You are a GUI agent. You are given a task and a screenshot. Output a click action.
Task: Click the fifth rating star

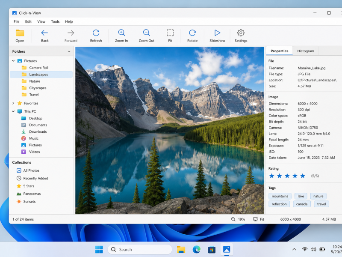tap(303, 176)
